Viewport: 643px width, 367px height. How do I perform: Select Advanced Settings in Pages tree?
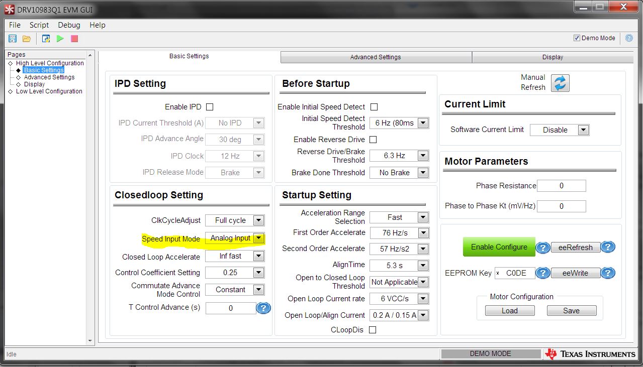(49, 77)
